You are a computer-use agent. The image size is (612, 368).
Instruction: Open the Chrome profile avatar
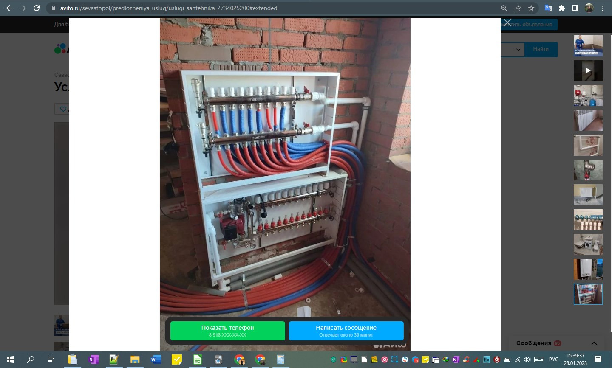point(589,8)
